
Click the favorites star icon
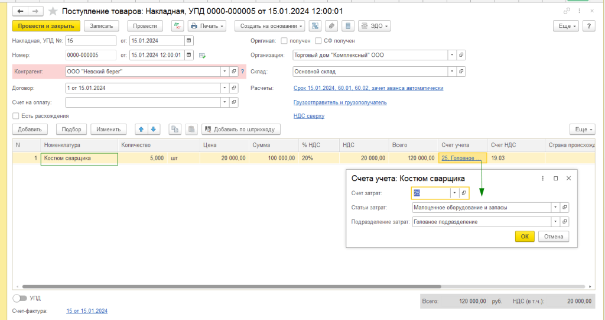53,11
